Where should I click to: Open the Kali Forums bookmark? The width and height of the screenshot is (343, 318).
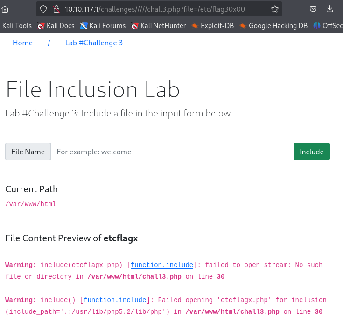click(x=103, y=26)
